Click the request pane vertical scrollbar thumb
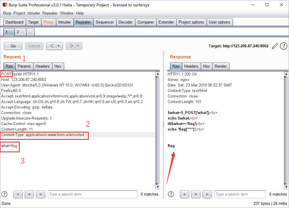 (158, 130)
